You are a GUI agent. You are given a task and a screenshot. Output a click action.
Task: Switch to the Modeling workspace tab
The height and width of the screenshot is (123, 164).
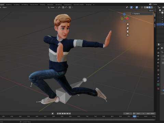9,4
